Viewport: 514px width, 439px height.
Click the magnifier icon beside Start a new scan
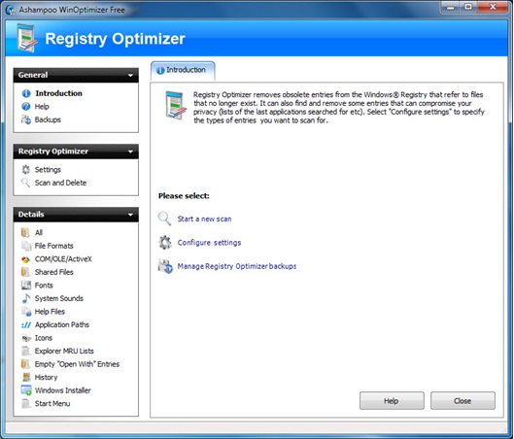164,219
